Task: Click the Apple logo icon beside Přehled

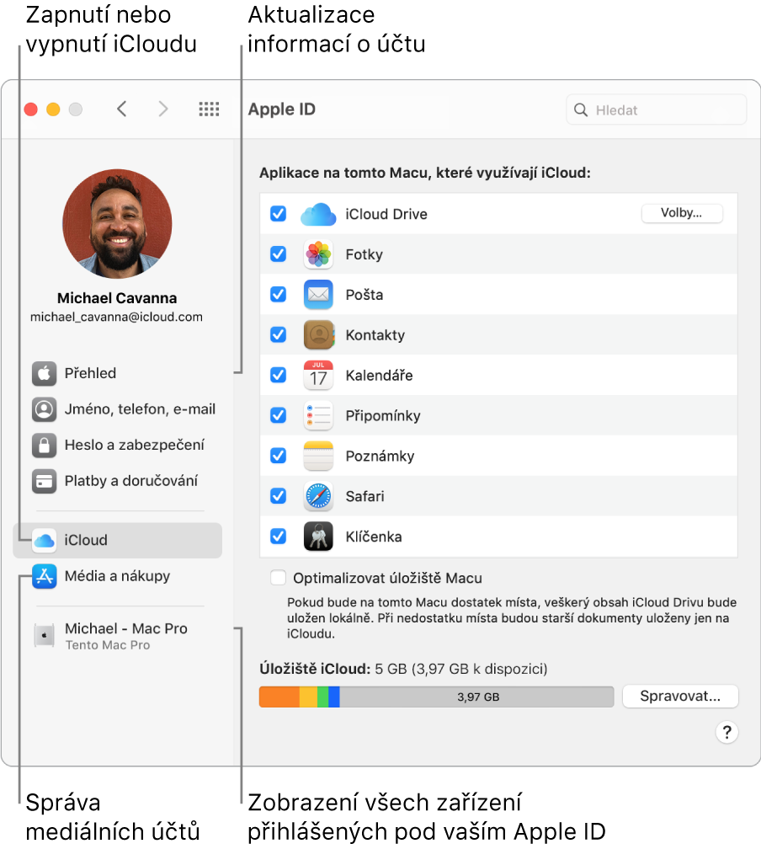Action: point(44,373)
